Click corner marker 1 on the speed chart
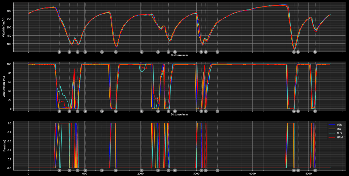Screen dimensions: 349x176 [x=59, y=52]
